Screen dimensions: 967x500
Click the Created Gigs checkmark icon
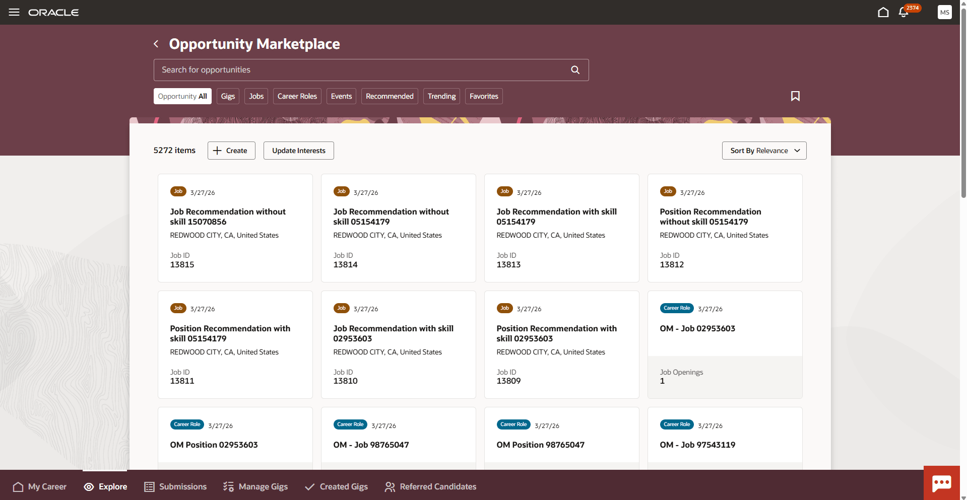click(x=309, y=486)
